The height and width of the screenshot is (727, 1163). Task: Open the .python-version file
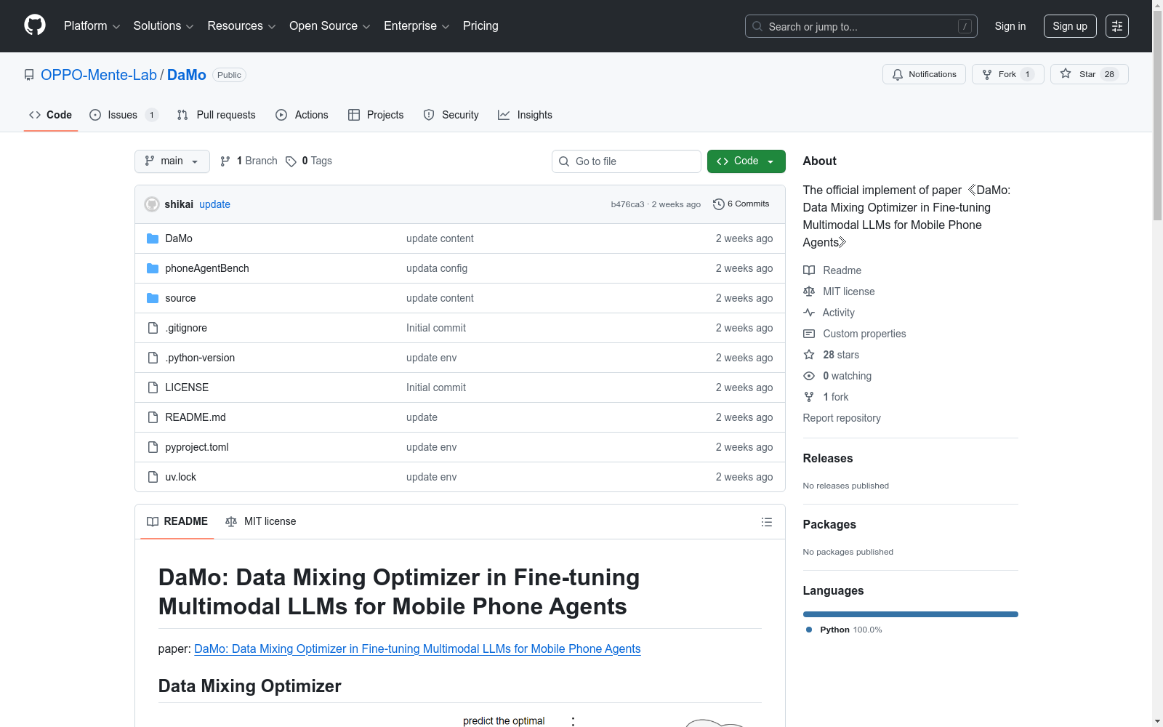click(x=200, y=358)
